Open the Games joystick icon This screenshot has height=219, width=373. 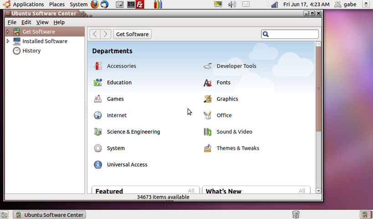tap(98, 99)
